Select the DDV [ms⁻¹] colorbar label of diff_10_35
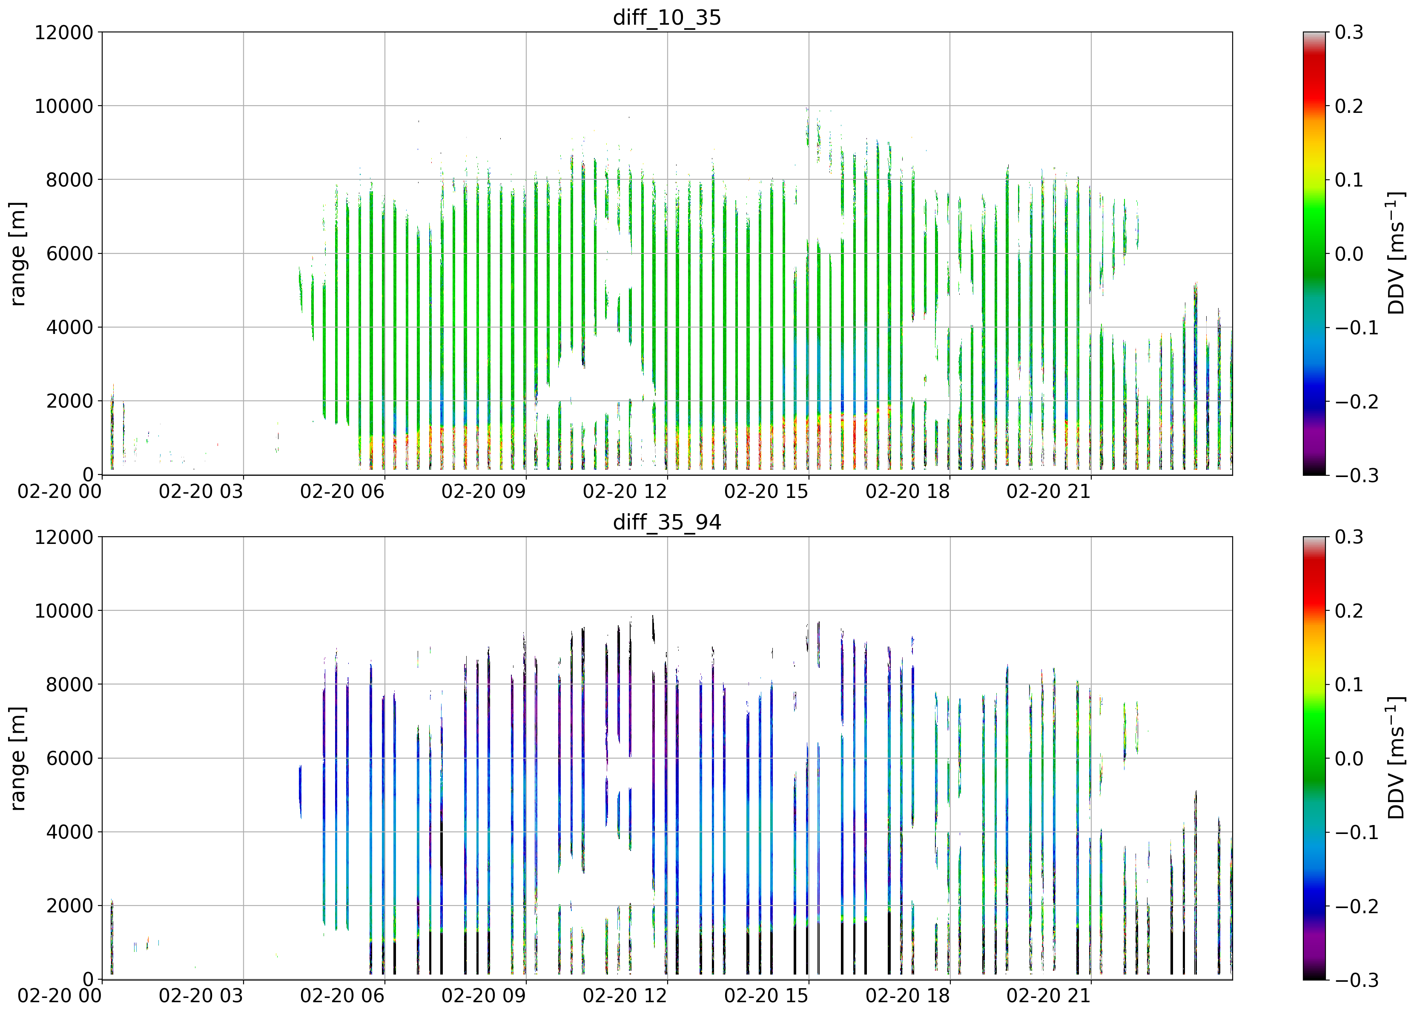 tap(1395, 254)
